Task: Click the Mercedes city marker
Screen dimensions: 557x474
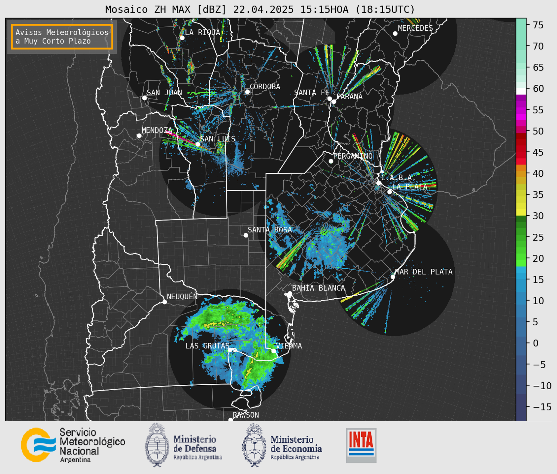Action: pos(395,34)
